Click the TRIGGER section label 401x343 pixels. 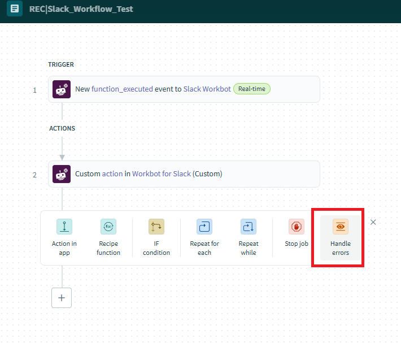click(61, 64)
